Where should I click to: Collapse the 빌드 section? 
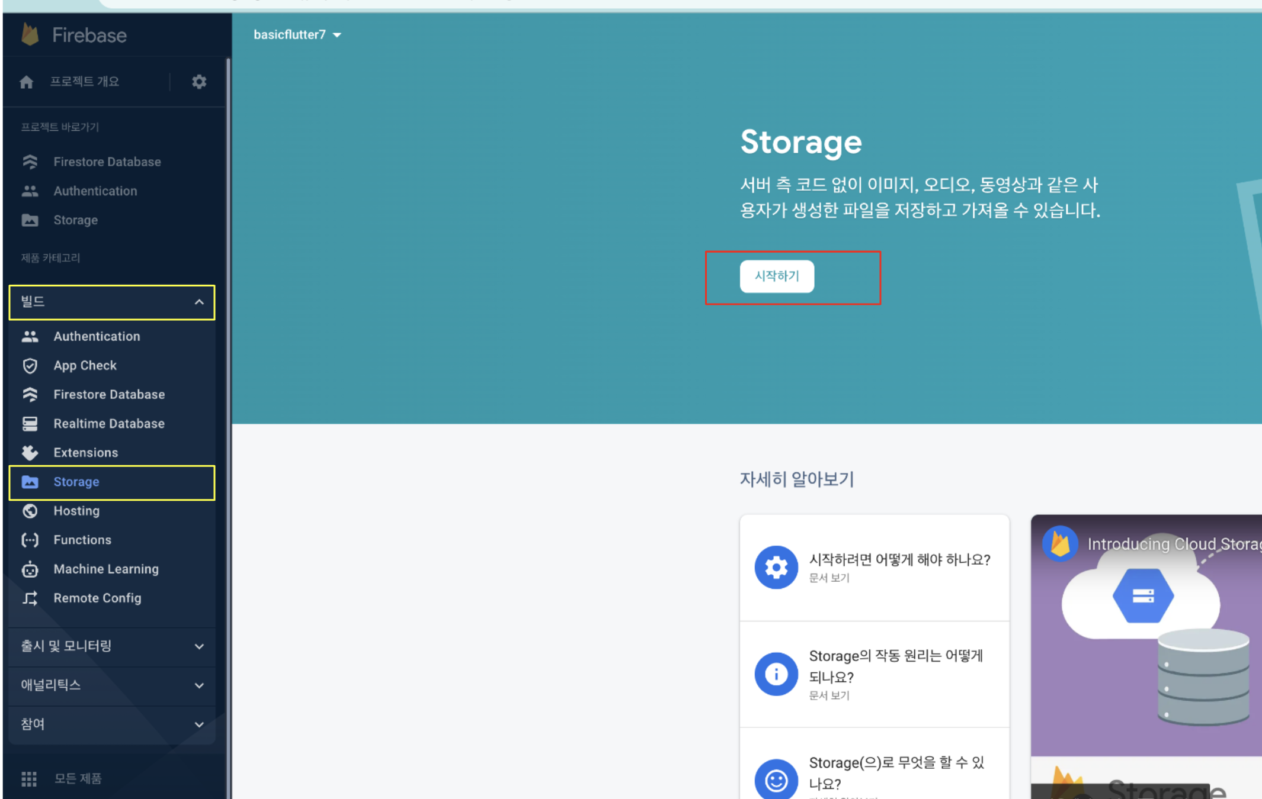tap(199, 302)
